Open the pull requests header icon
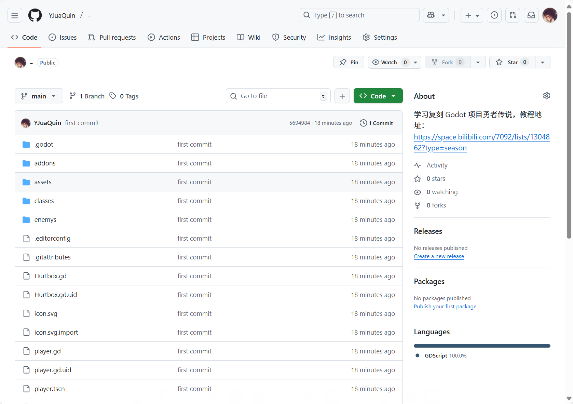The width and height of the screenshot is (573, 404). pyautogui.click(x=513, y=15)
